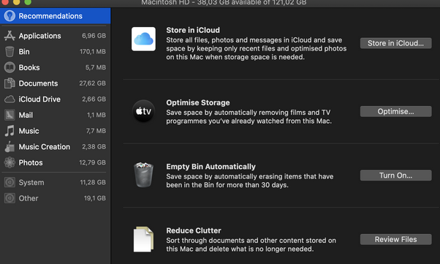
Task: Click the Documents sidebar icon
Action: [x=10, y=83]
